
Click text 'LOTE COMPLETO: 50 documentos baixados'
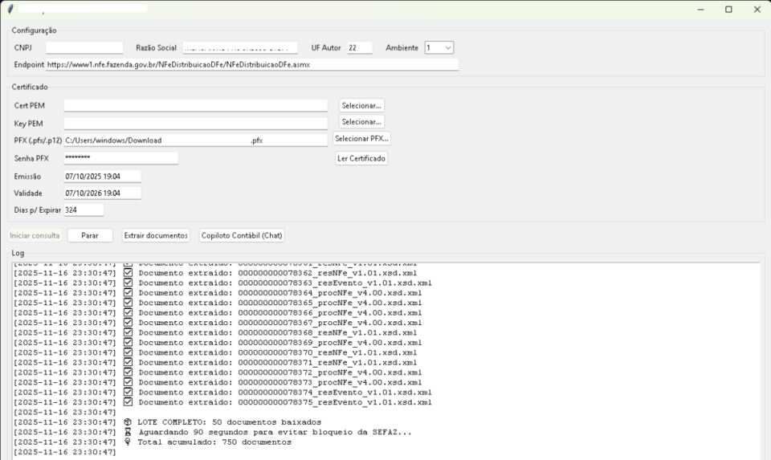tap(229, 422)
